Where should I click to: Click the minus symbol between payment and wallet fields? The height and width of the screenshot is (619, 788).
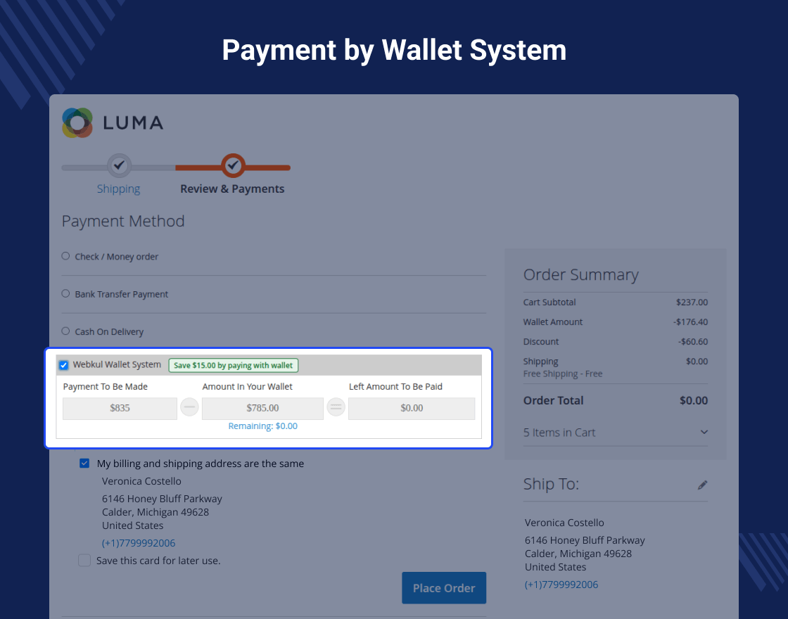pos(189,407)
